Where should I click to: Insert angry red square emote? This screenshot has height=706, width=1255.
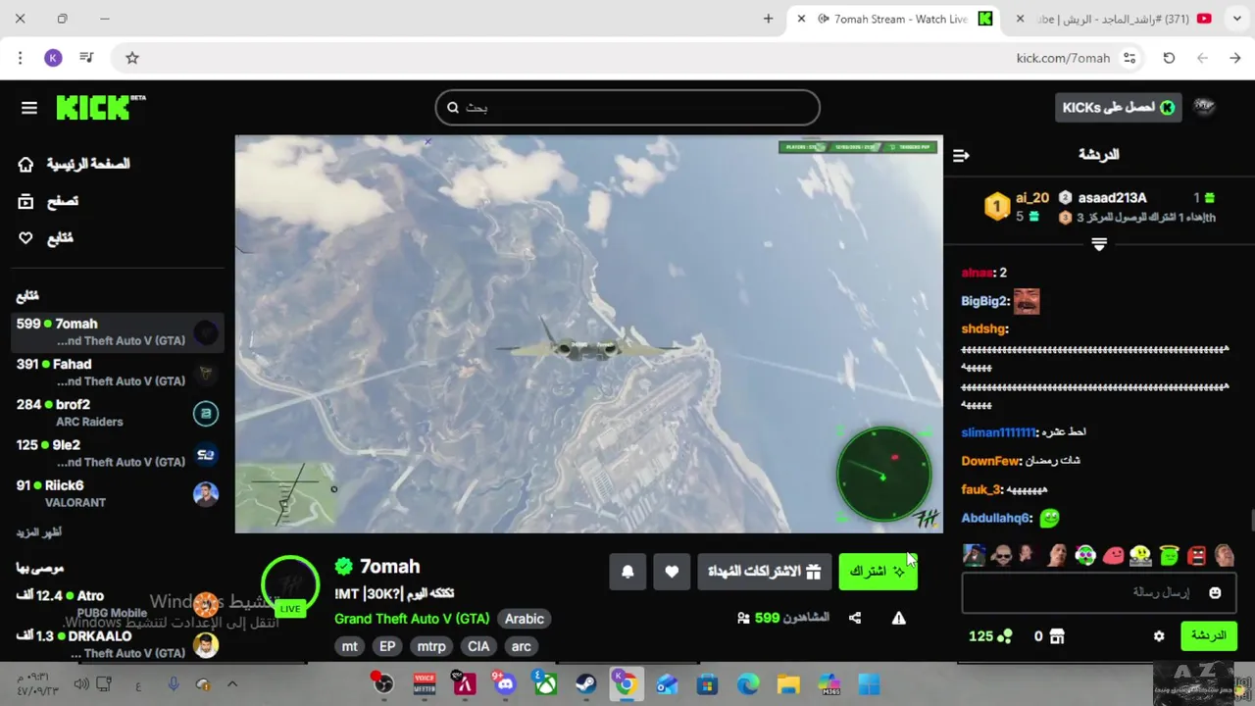pos(1196,556)
